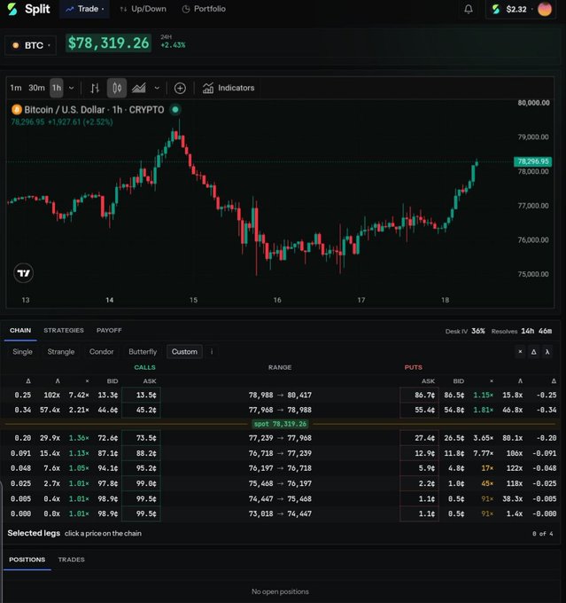Open the Portfolio page

point(204,9)
